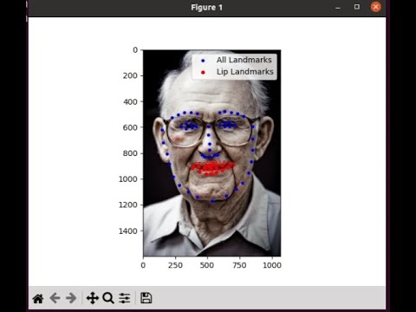Click the blue legend marker dot

pyautogui.click(x=203, y=61)
